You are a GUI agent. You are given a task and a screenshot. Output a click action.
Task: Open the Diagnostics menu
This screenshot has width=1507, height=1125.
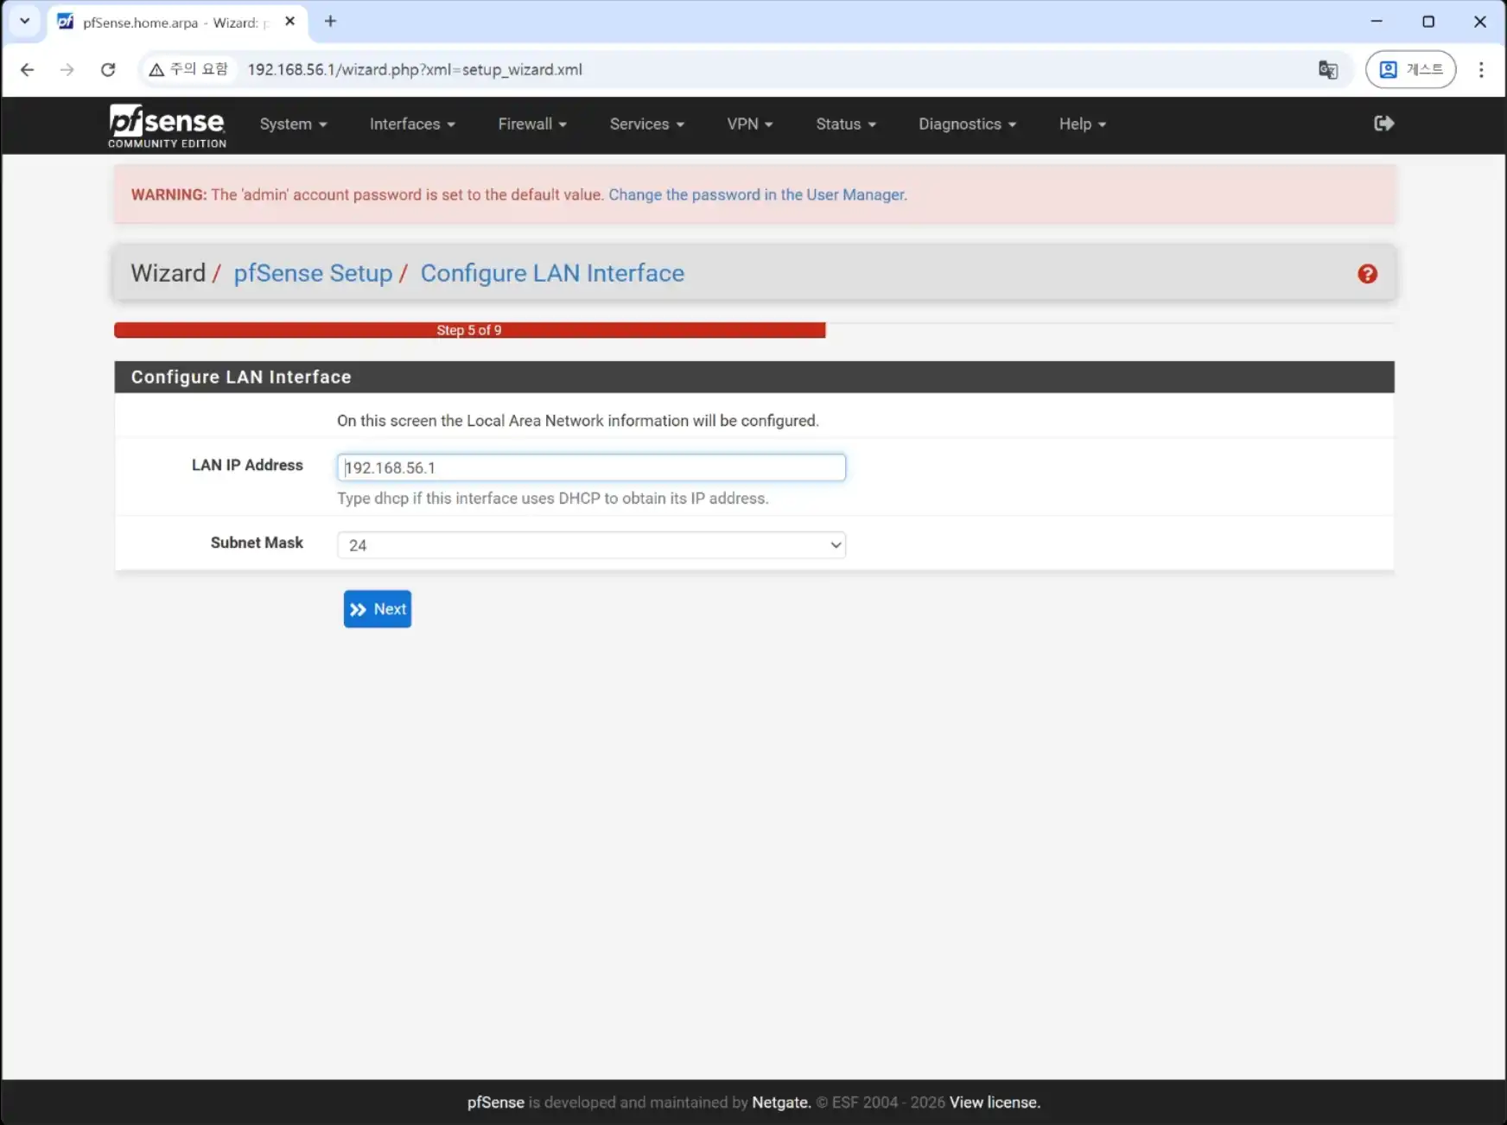pyautogui.click(x=966, y=124)
